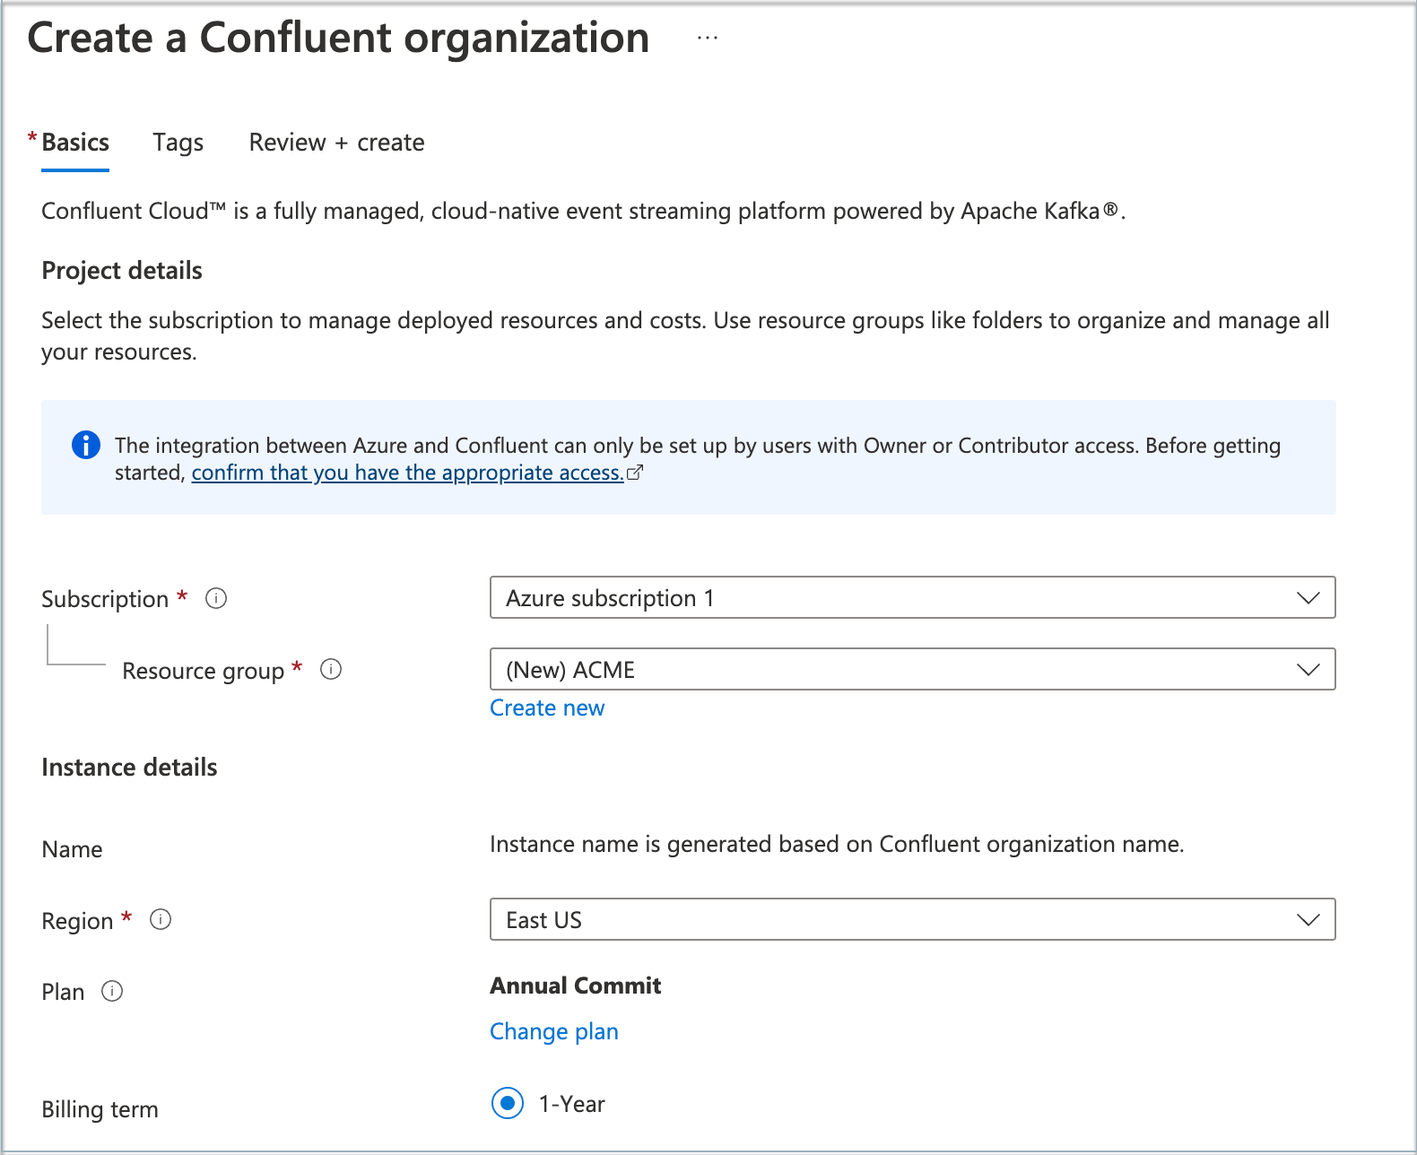Expand the Resource group (New) ACME dropdown
Screen dimensions: 1417x1155
click(911, 669)
